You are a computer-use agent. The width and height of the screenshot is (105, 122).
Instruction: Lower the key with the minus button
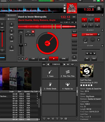click(27, 35)
